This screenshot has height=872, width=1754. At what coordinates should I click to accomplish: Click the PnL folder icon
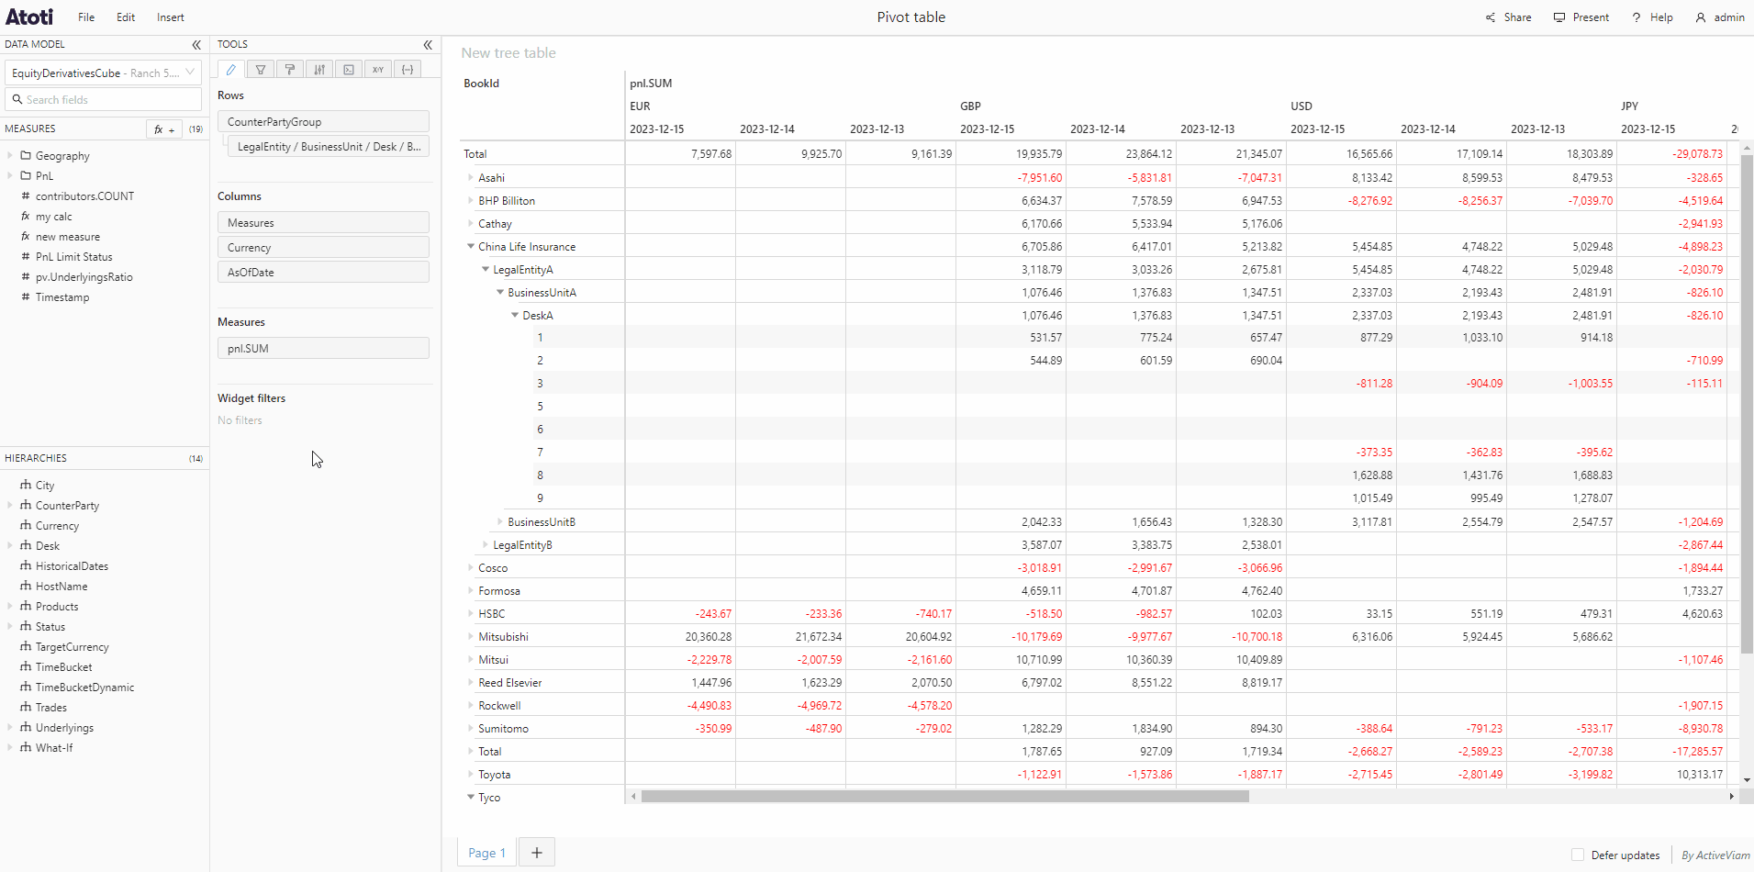pyautogui.click(x=26, y=176)
